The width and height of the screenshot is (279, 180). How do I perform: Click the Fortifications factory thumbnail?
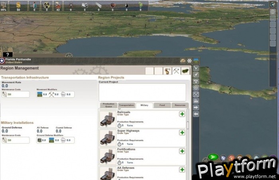(108, 156)
